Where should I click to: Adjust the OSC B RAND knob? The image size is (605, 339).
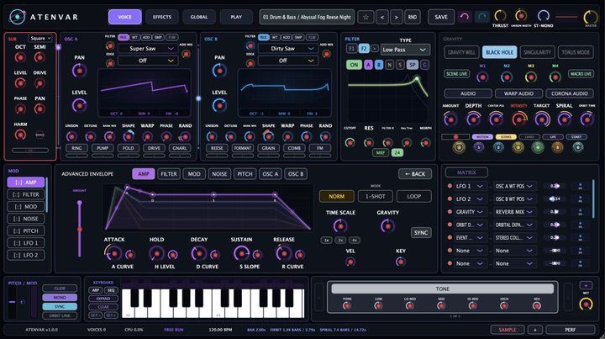325,136
